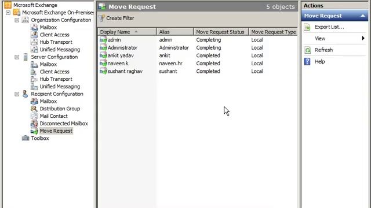Select Toolbox in the tree
Screen dimensions: 371x208
tap(40, 138)
